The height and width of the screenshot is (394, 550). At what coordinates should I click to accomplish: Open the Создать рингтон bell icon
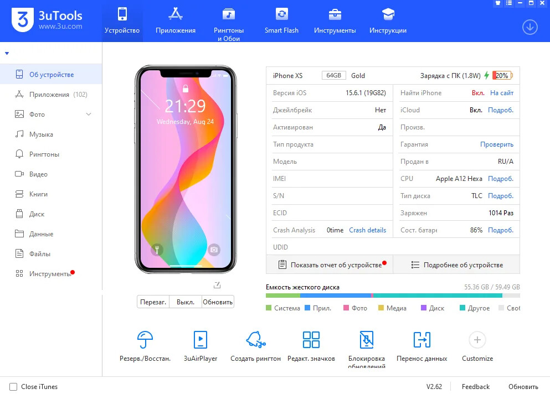pos(255,340)
